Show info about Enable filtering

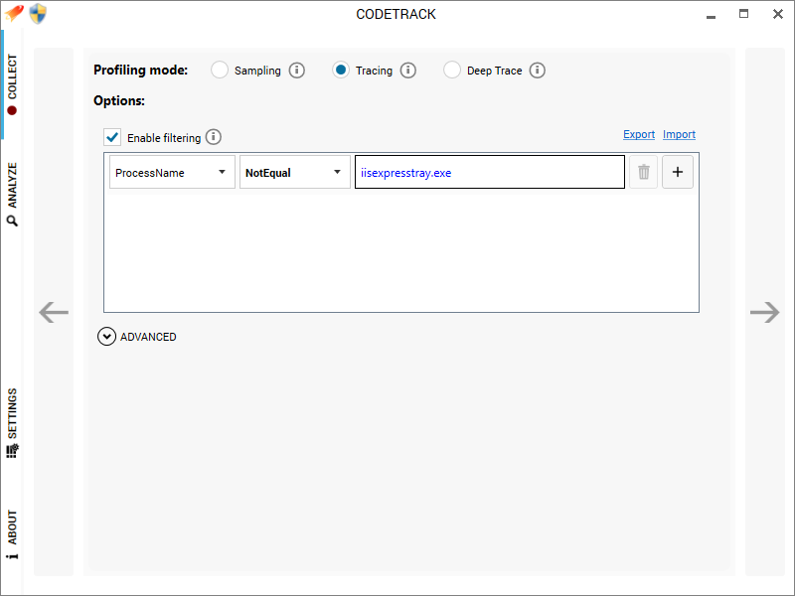(214, 137)
